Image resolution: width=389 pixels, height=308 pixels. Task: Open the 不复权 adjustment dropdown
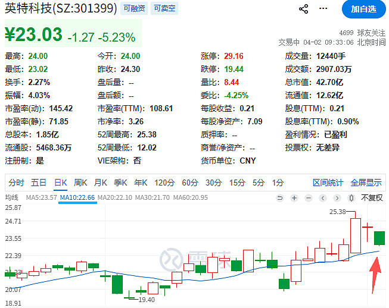pyautogui.click(x=372, y=198)
